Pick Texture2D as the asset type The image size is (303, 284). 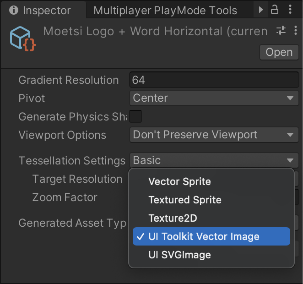click(x=173, y=218)
